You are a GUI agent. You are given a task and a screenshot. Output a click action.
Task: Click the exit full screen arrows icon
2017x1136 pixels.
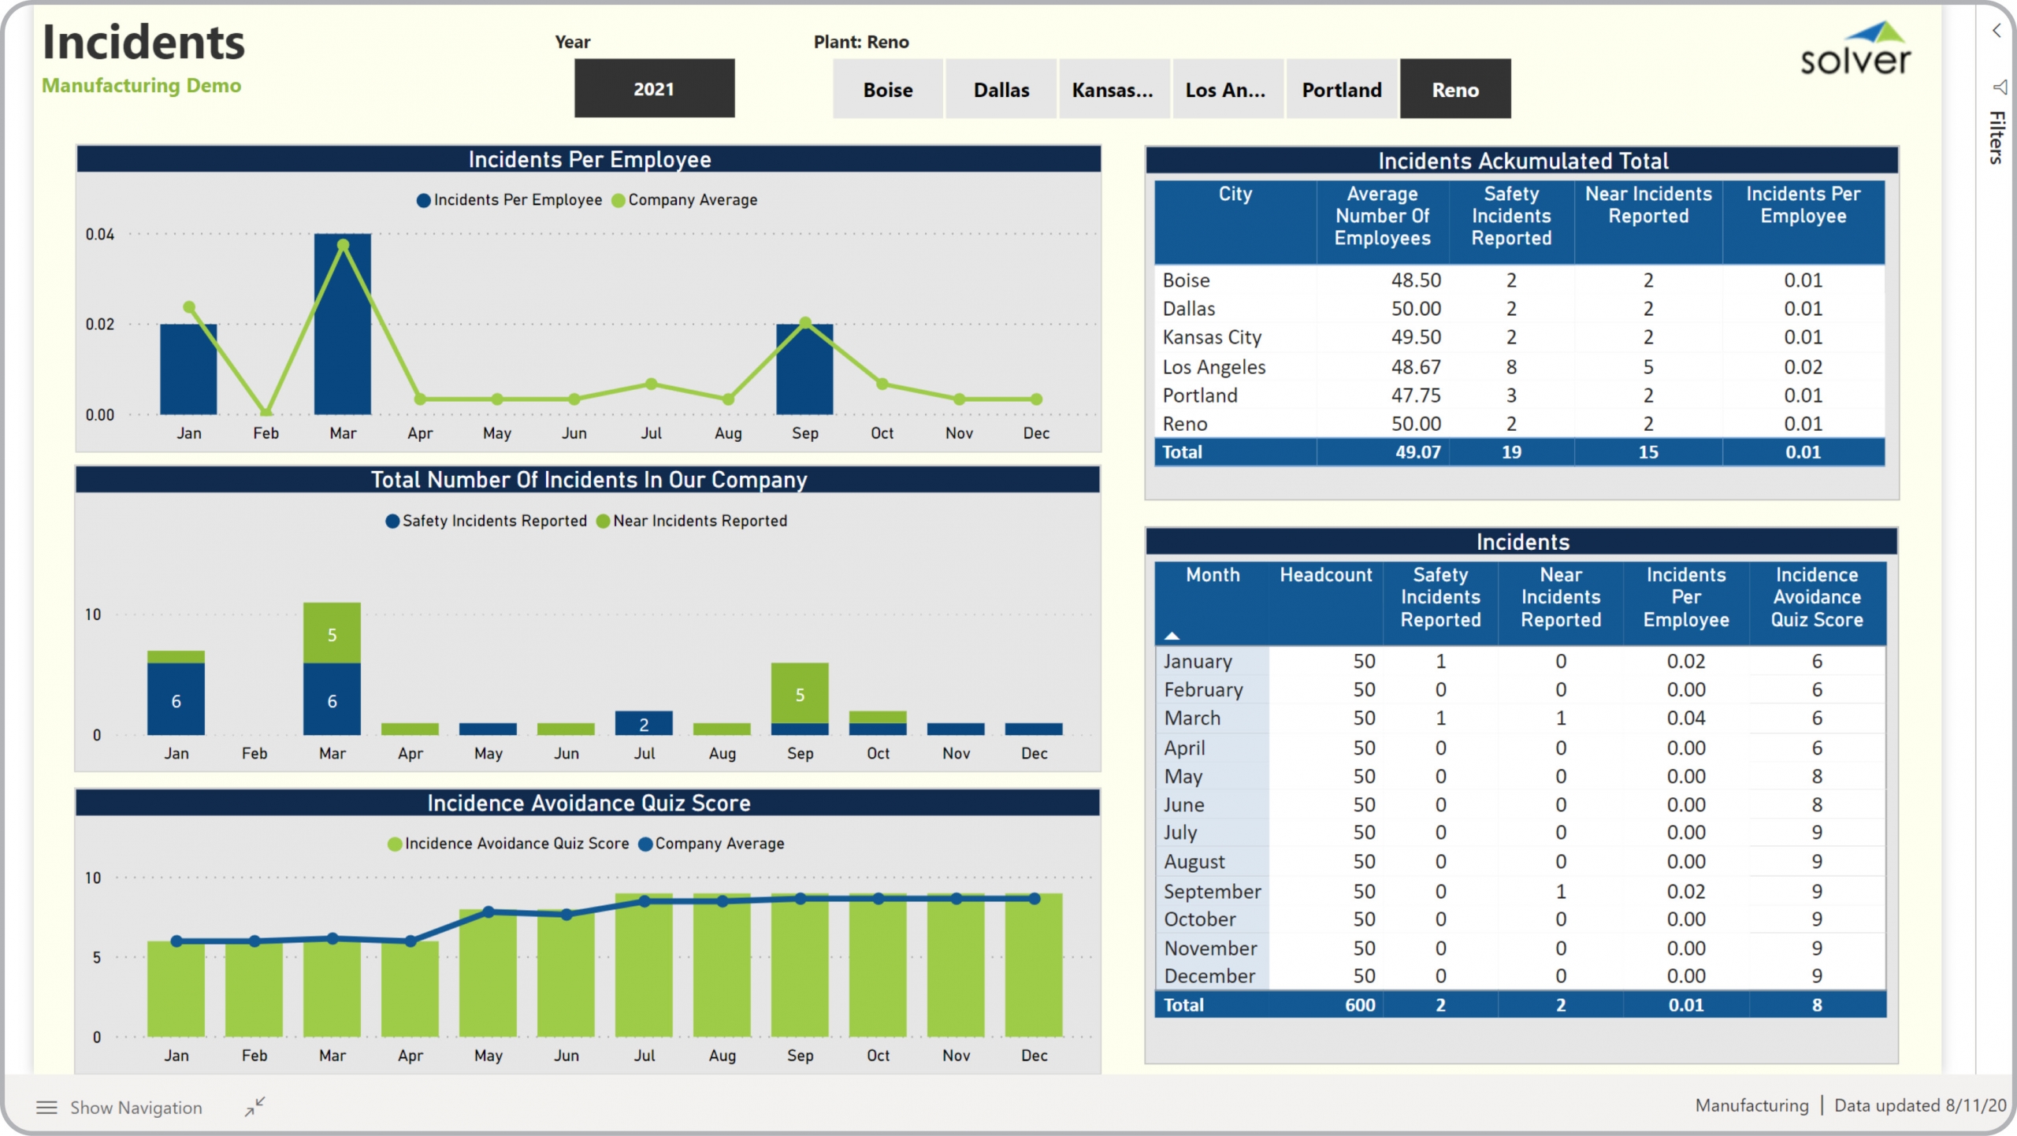[x=254, y=1107]
